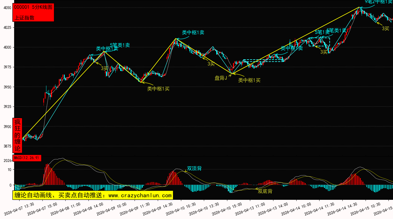Click the MACD(12,26,9) indicator label
This screenshot has height=219, width=393.
pyautogui.click(x=27, y=158)
